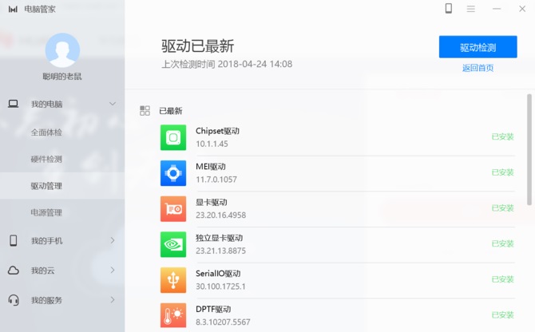The width and height of the screenshot is (535, 332).
Task: Expand the 我的手机 section
Action: tap(113, 240)
